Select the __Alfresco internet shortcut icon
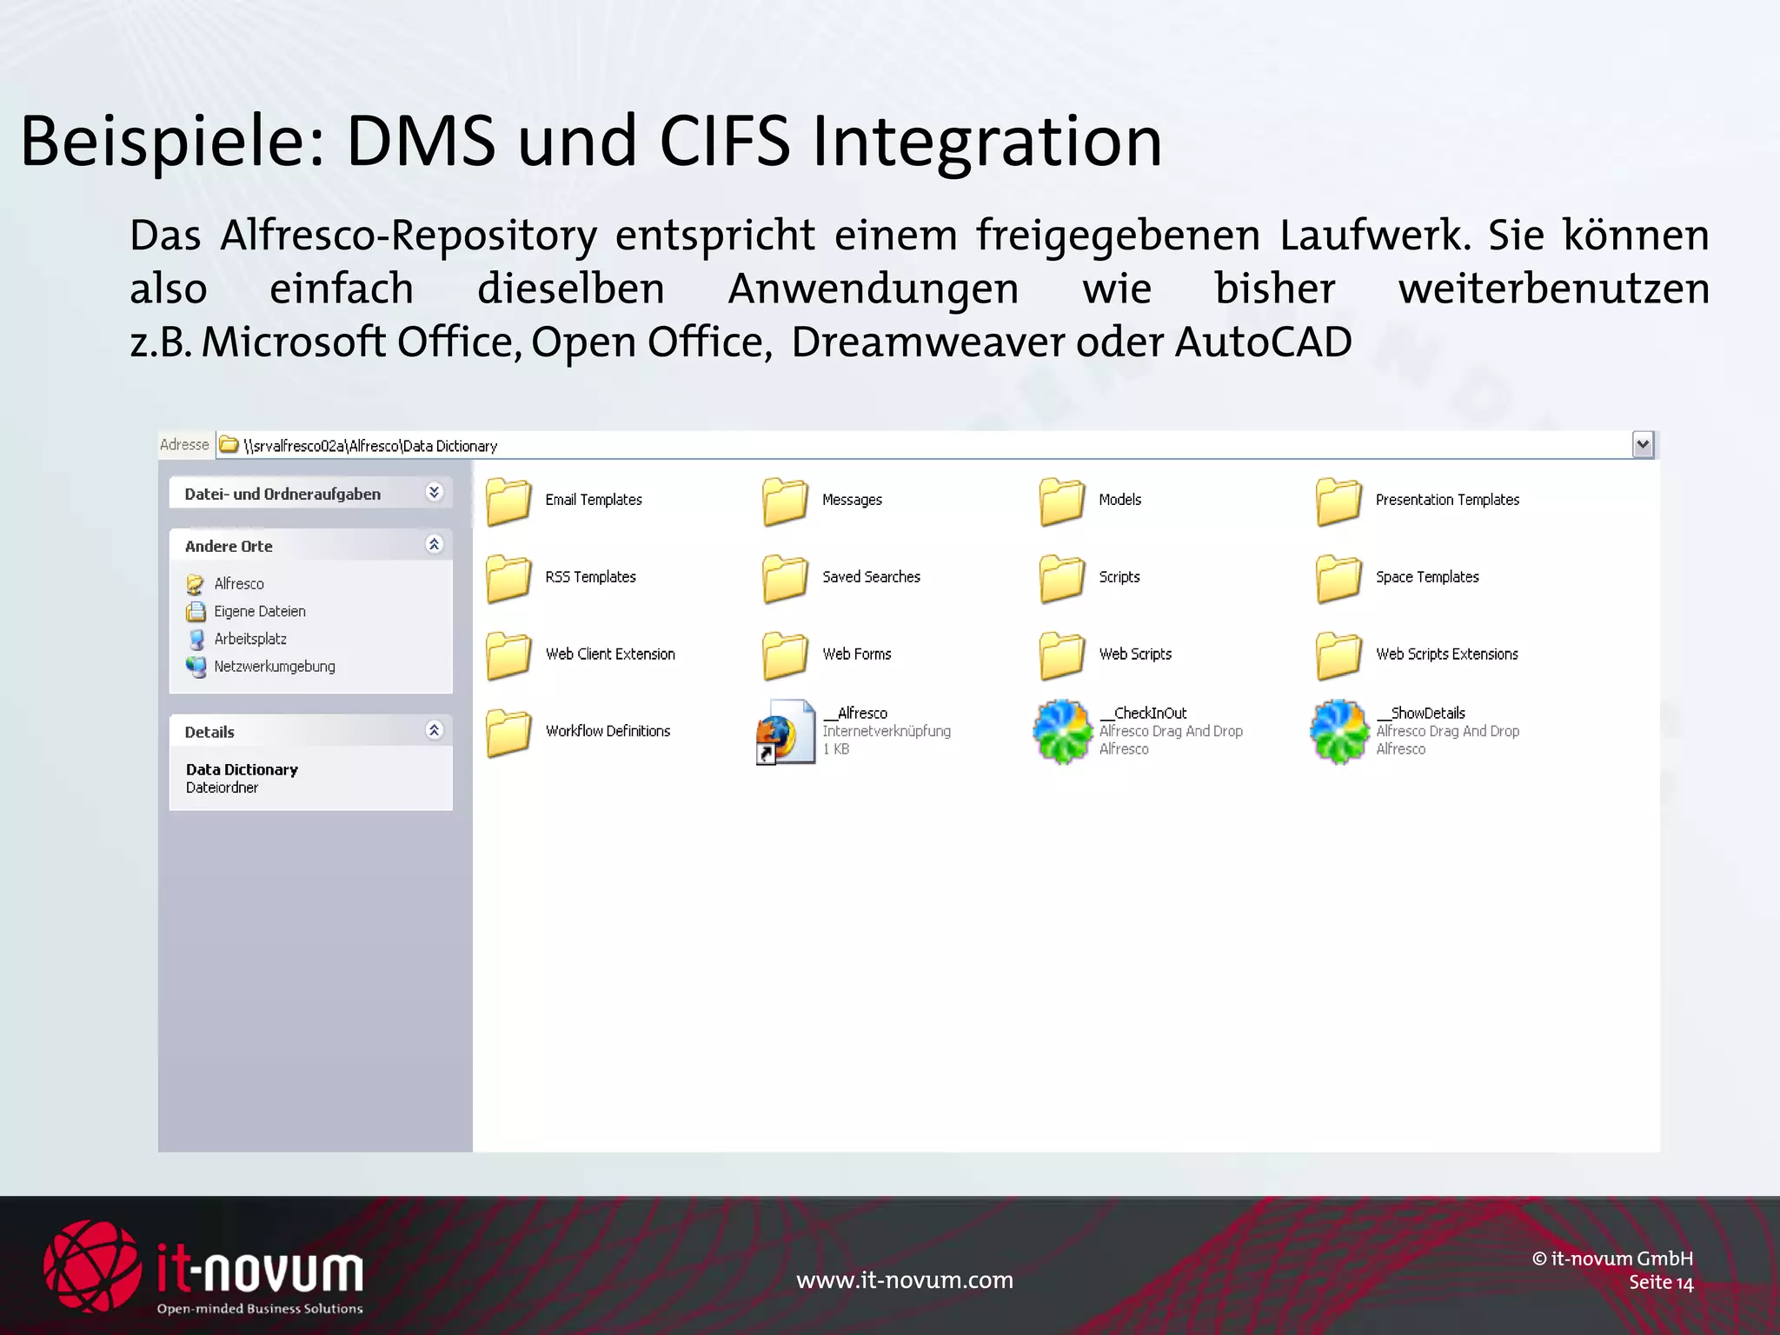Viewport: 1780px width, 1335px height. 786,732
